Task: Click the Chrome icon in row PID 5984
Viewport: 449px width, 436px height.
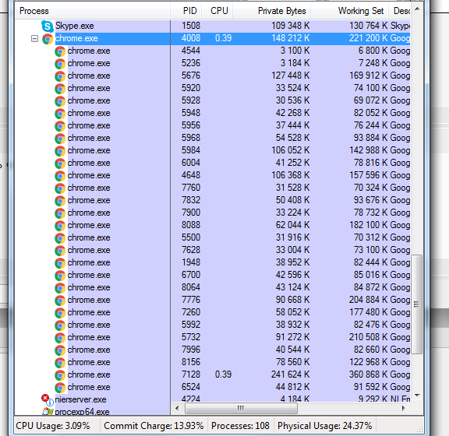Action: click(60, 151)
